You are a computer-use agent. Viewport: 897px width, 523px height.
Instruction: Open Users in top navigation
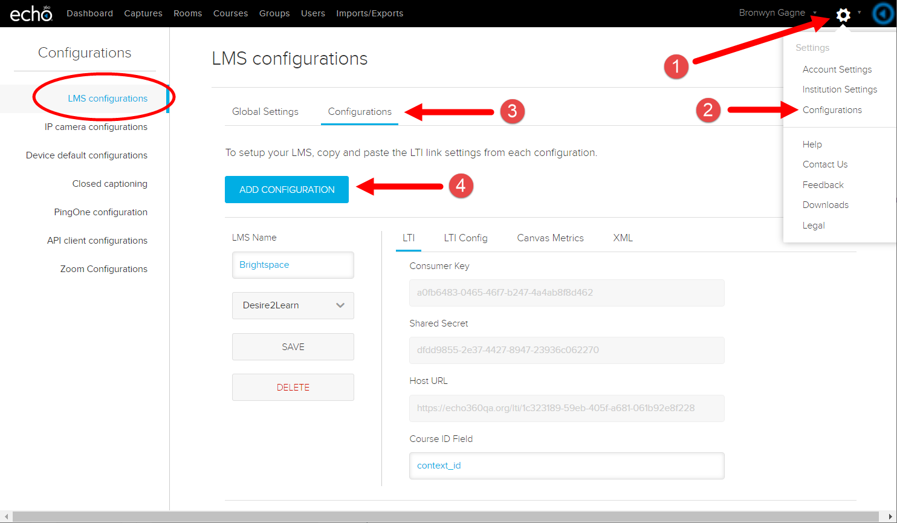tap(313, 13)
